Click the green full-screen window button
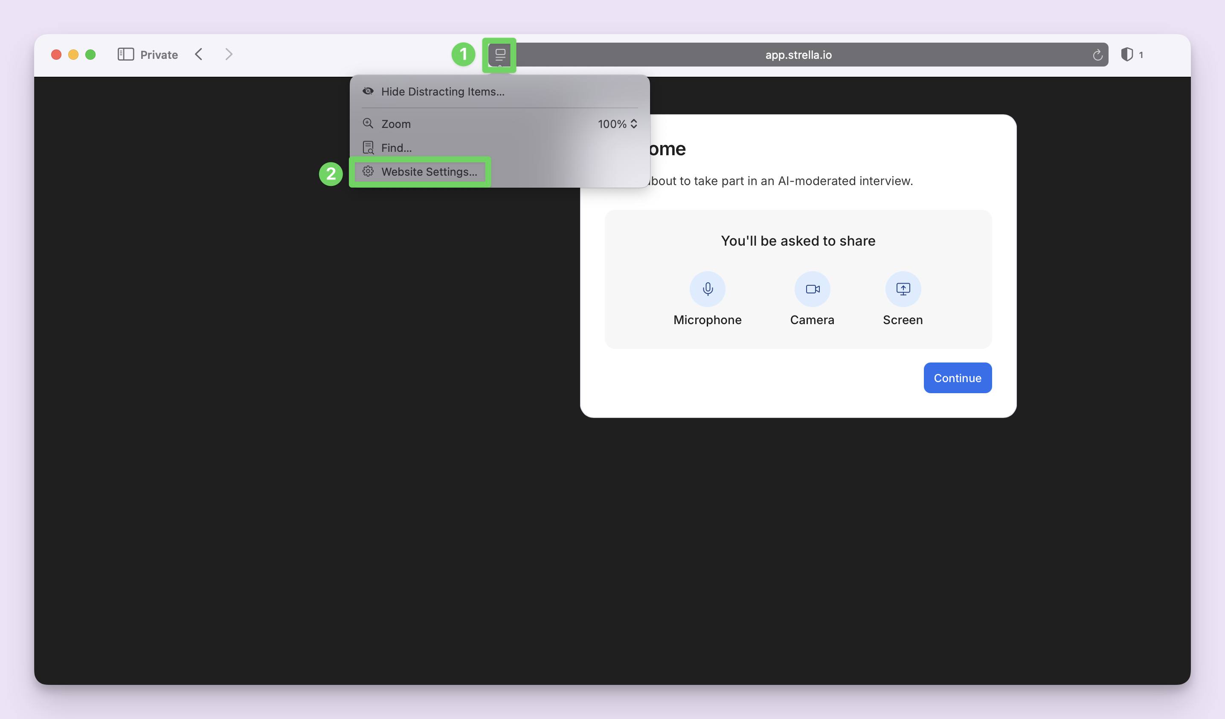Image resolution: width=1225 pixels, height=719 pixels. 90,55
